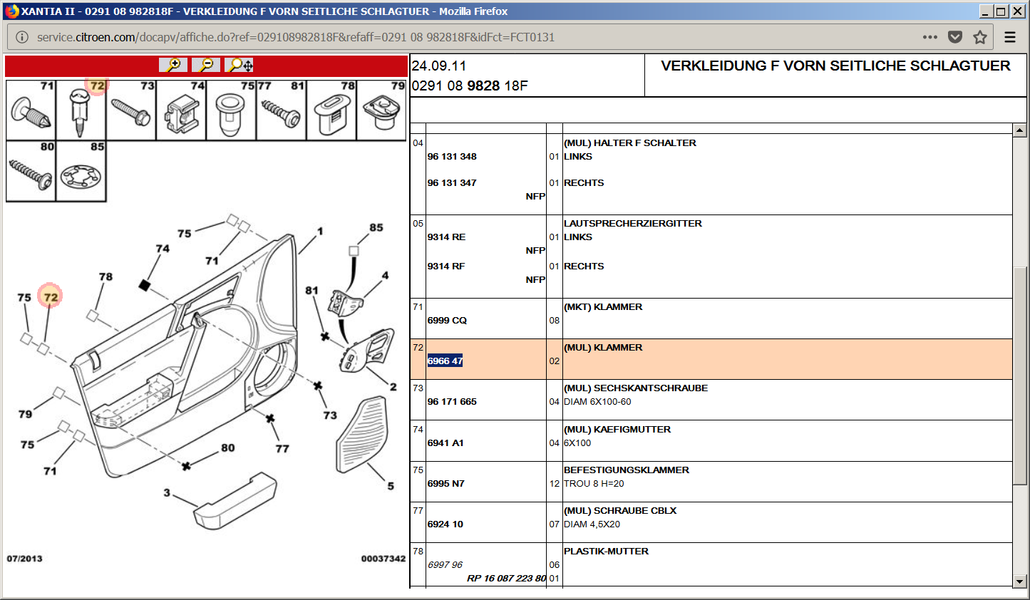The height and width of the screenshot is (600, 1030).
Task: Click the date 24.09.11 header
Action: [x=439, y=66]
